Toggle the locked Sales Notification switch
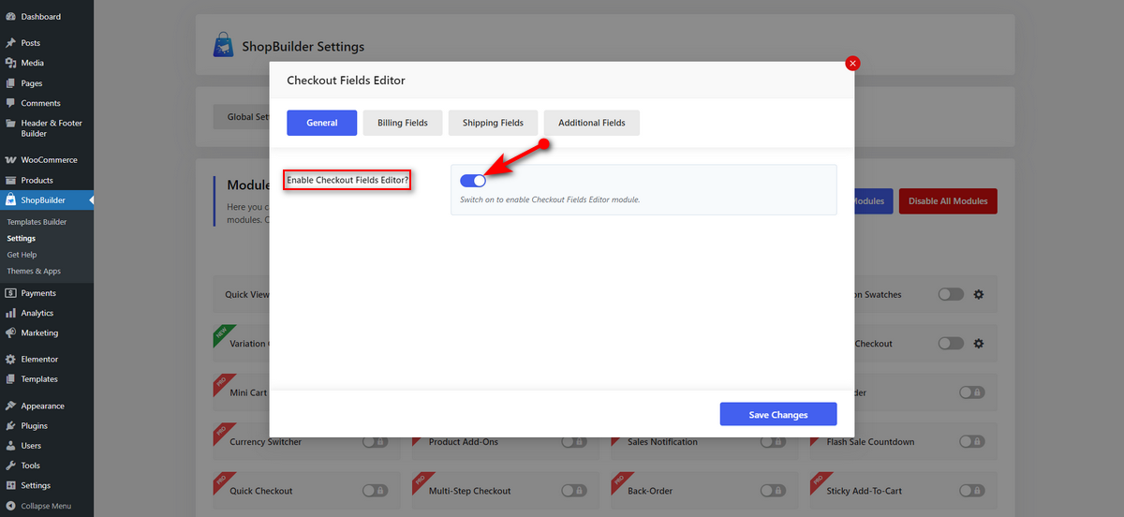The image size is (1124, 517). (774, 441)
